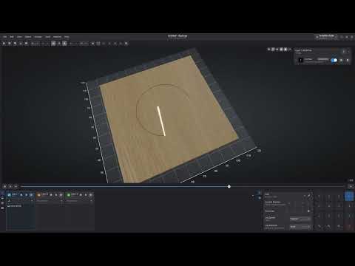The width and height of the screenshot is (355, 266).
Task: Open the Edit menu
Action: pyautogui.click(x=12, y=37)
